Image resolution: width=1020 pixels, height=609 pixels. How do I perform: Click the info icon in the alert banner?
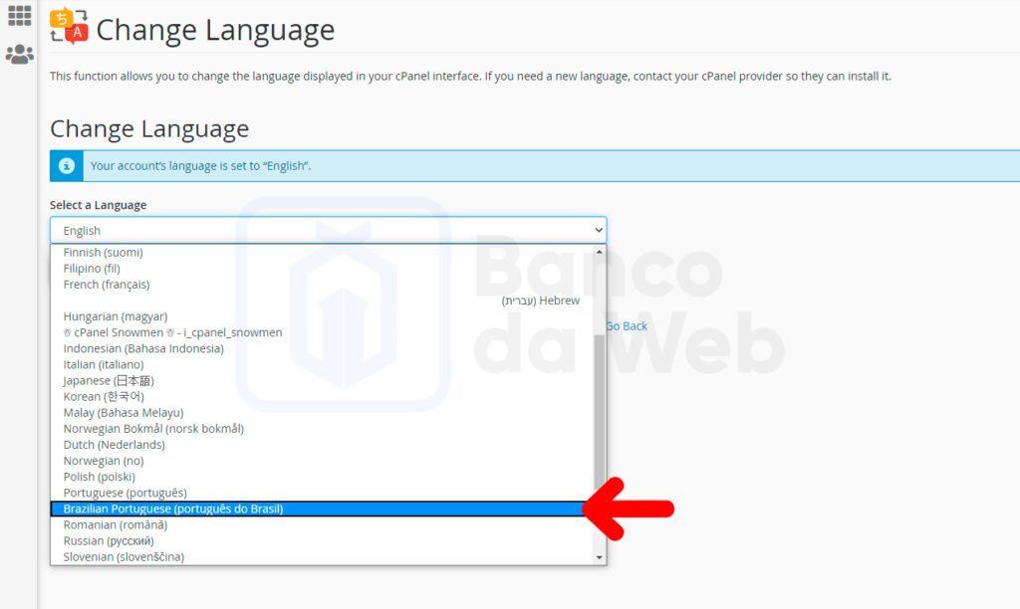(67, 166)
